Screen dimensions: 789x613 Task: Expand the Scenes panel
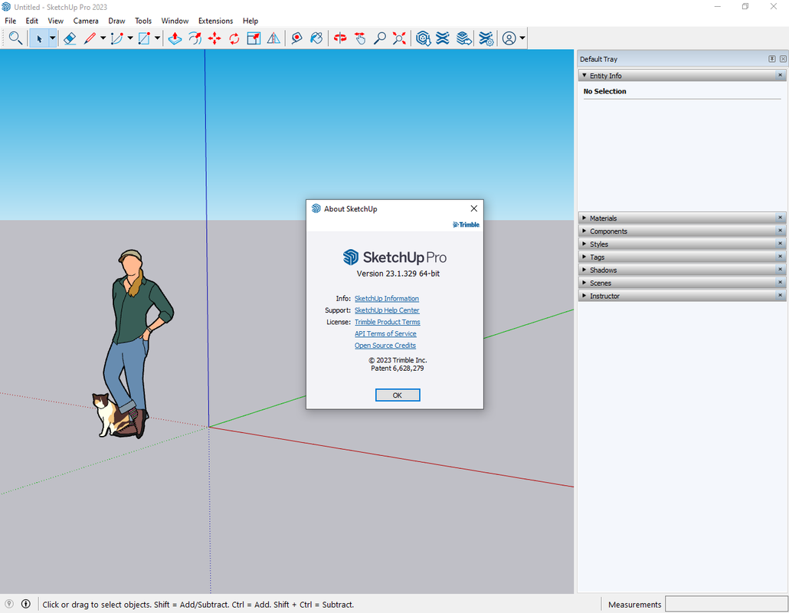584,283
